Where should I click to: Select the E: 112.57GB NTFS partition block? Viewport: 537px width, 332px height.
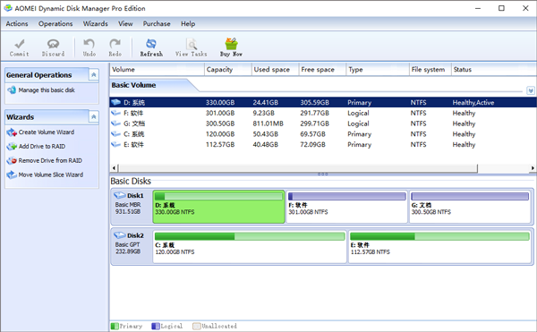pos(439,247)
